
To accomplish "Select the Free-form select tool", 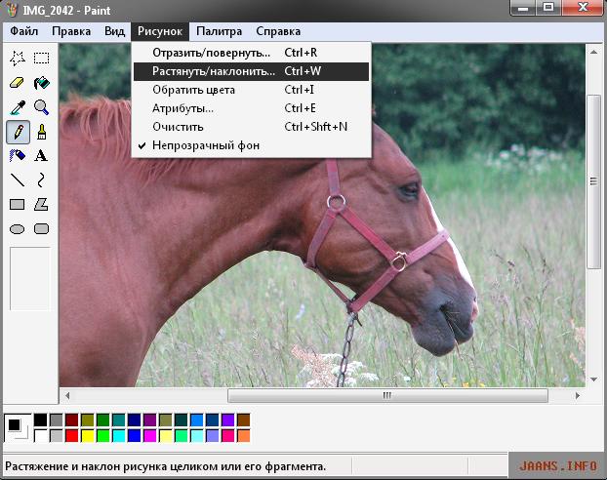I will click(x=17, y=59).
